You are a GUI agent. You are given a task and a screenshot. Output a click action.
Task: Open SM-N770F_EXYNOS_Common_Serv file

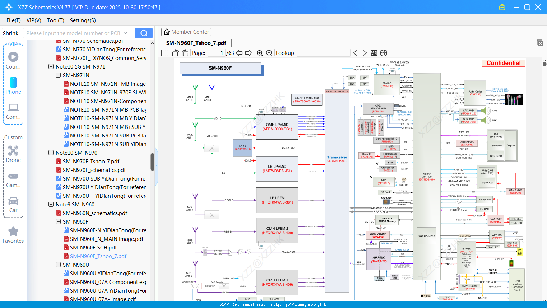point(104,58)
